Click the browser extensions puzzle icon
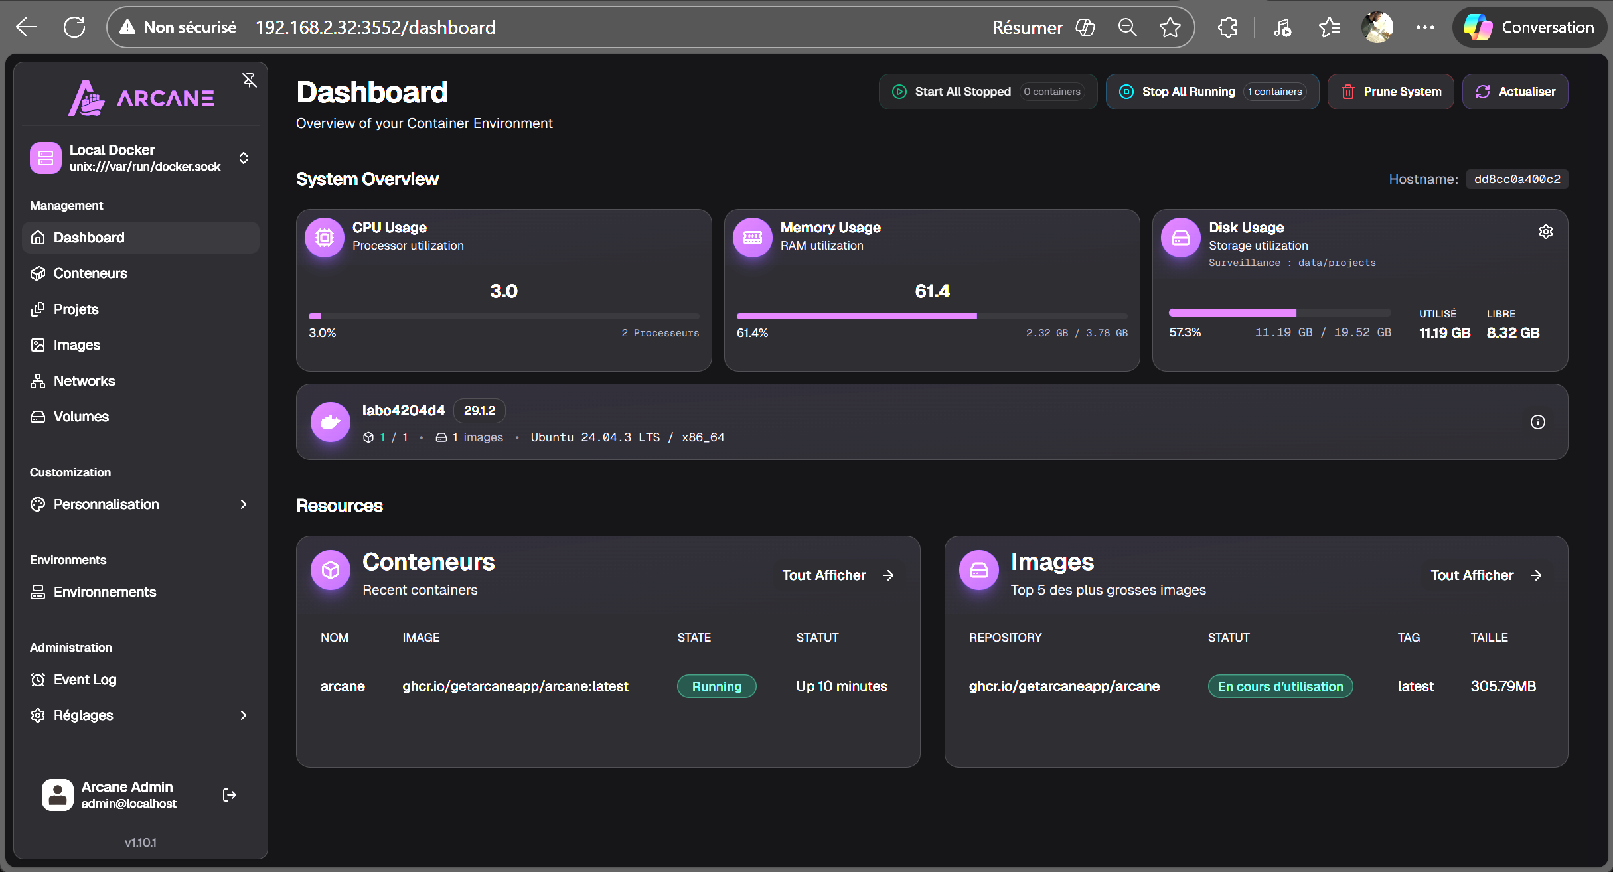Image resolution: width=1613 pixels, height=872 pixels. tap(1227, 27)
